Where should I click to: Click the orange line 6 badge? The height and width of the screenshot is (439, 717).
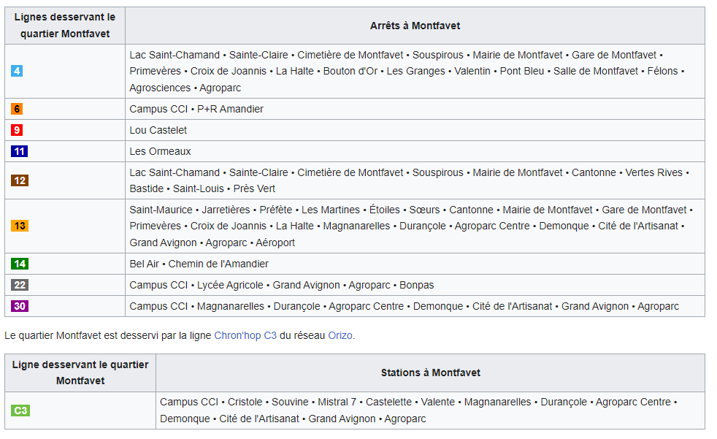tap(17, 109)
